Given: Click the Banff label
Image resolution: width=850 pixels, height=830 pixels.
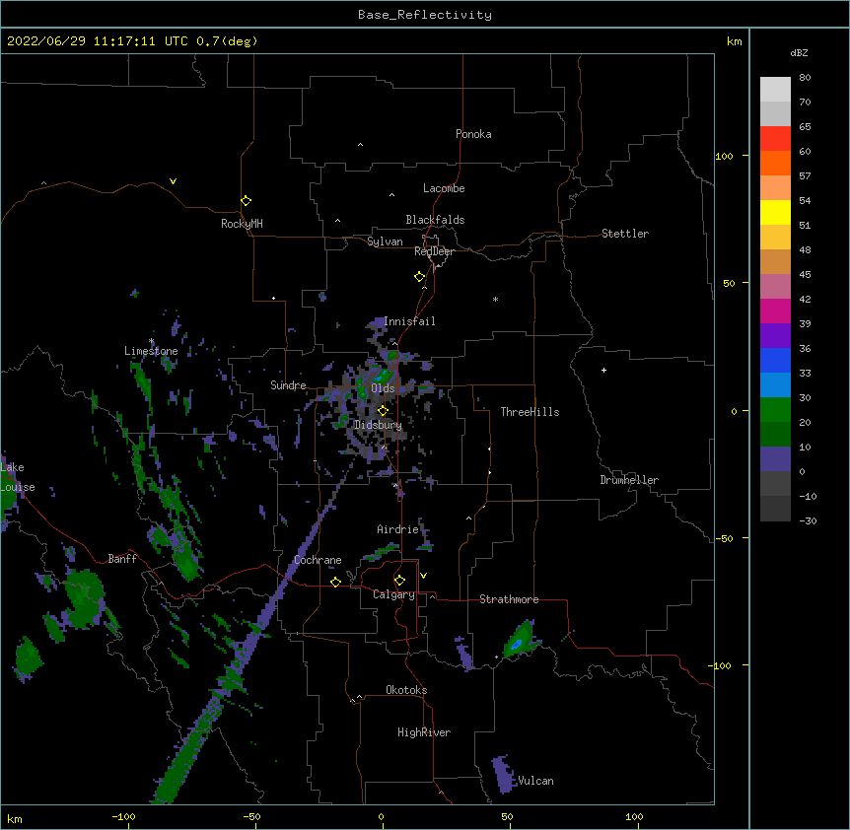Looking at the screenshot, I should tap(122, 559).
